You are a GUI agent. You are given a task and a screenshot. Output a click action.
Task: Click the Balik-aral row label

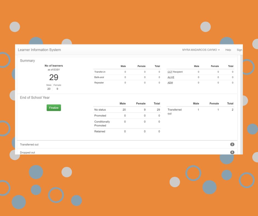99,77
